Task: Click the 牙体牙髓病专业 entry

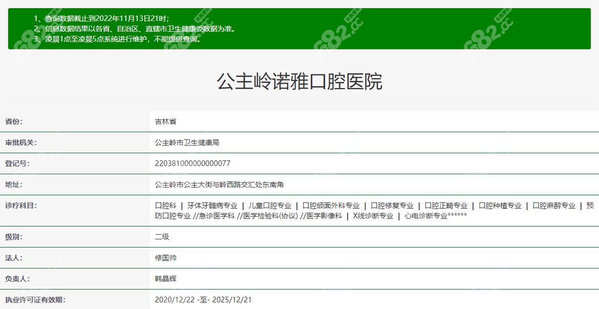Action: pyautogui.click(x=212, y=206)
